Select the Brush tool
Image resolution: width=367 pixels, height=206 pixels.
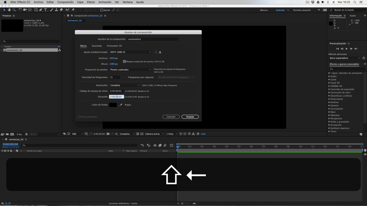point(52,10)
